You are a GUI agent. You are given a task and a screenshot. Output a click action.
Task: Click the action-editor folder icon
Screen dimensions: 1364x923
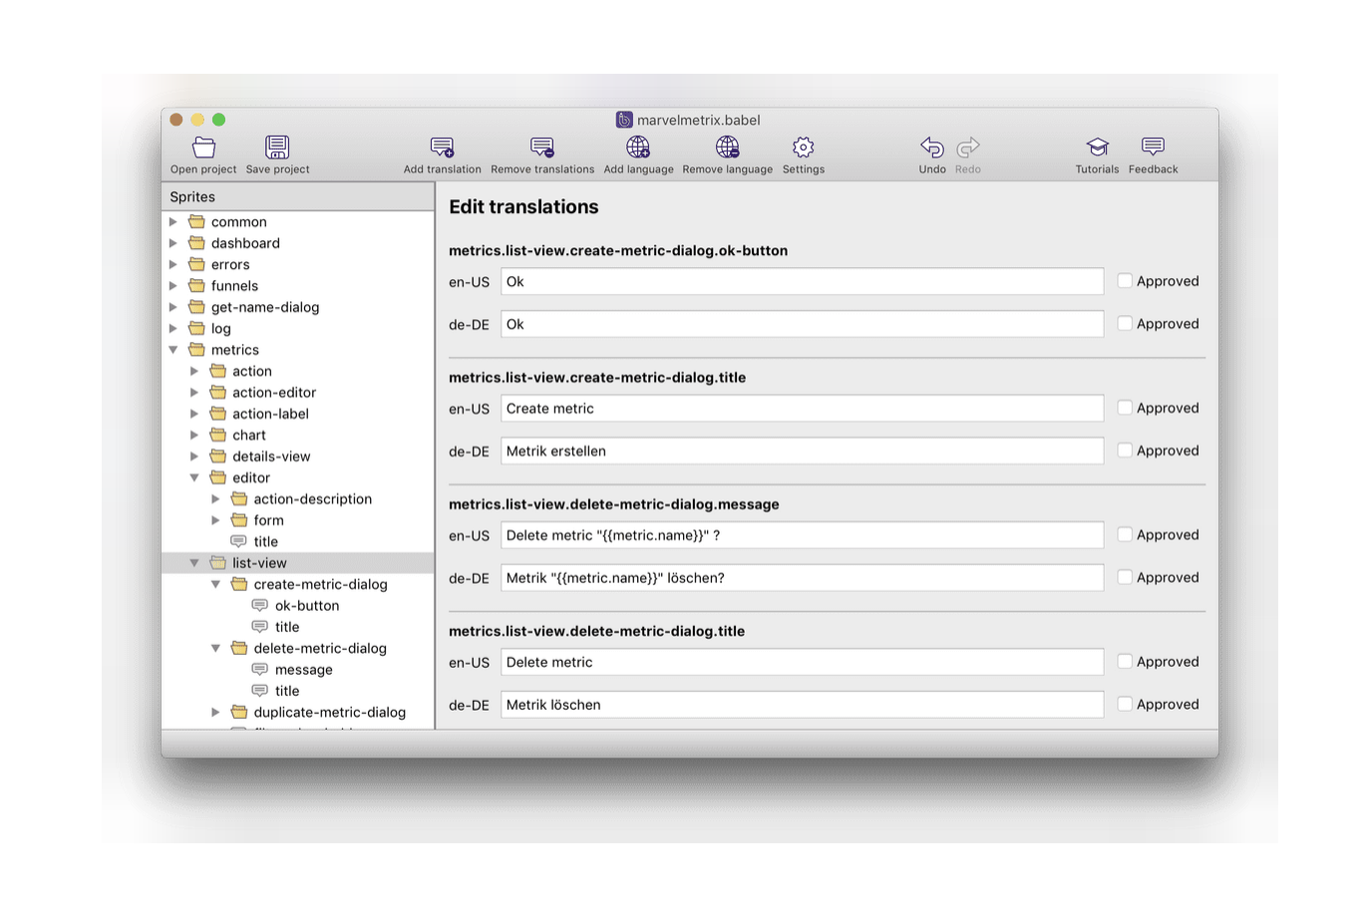click(x=218, y=392)
